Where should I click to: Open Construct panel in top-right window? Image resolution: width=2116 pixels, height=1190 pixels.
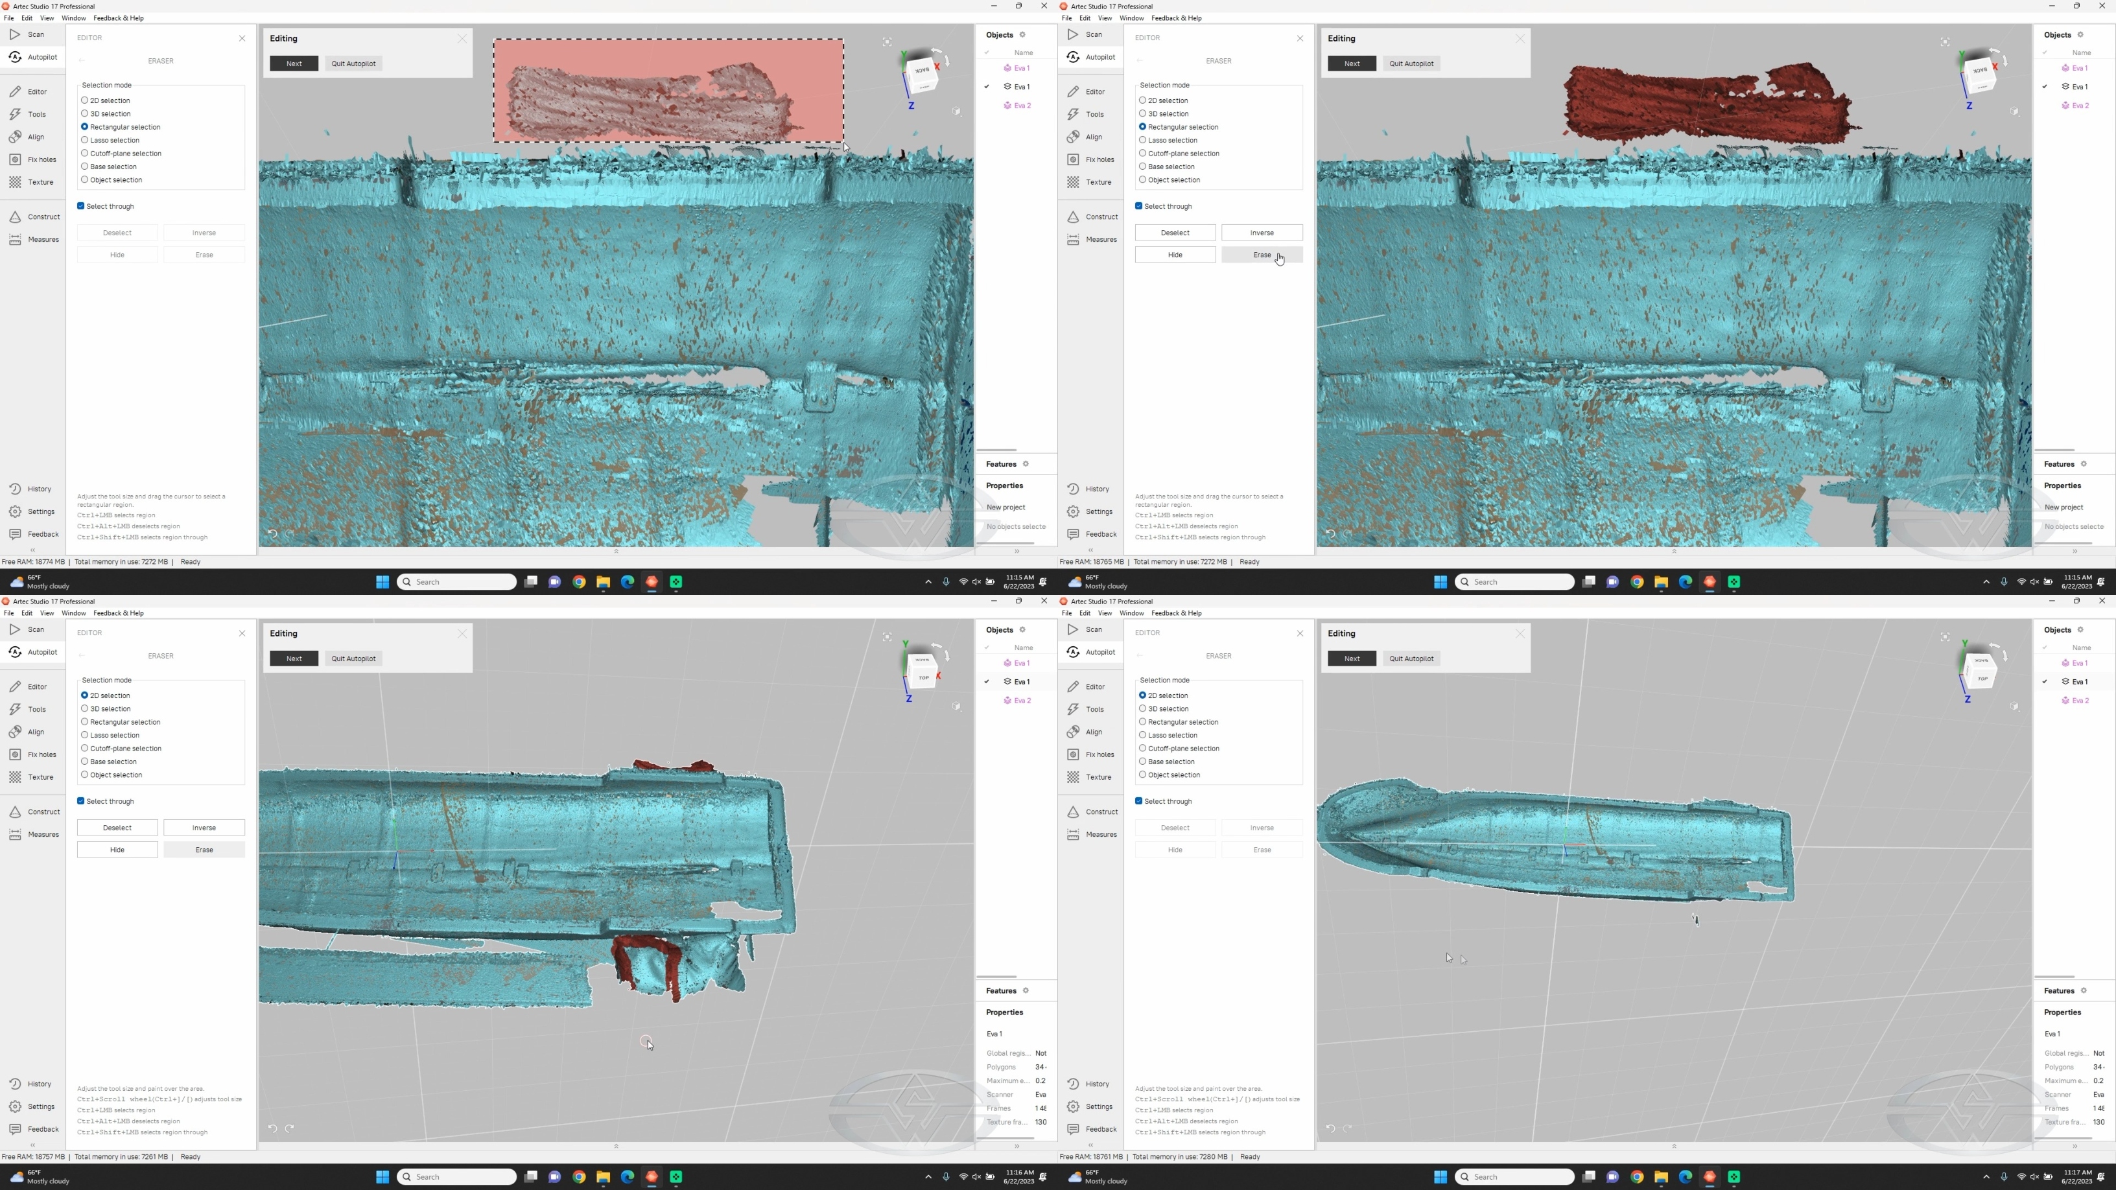[1093, 217]
